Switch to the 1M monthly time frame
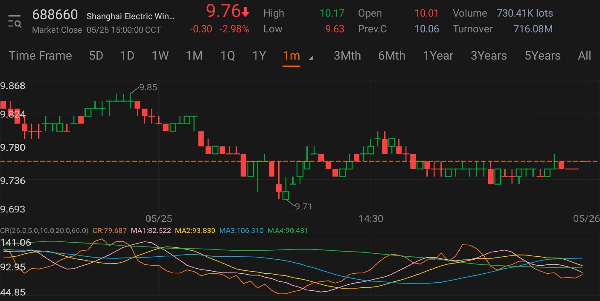Viewport: 600px width, 301px height. [x=194, y=56]
